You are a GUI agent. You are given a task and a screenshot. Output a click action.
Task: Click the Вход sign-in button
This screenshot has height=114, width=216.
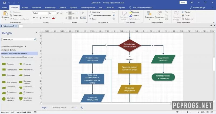click(x=183, y=3)
